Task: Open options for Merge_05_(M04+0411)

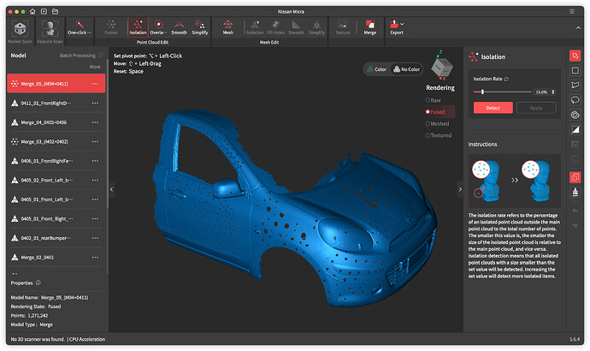Action: click(95, 84)
